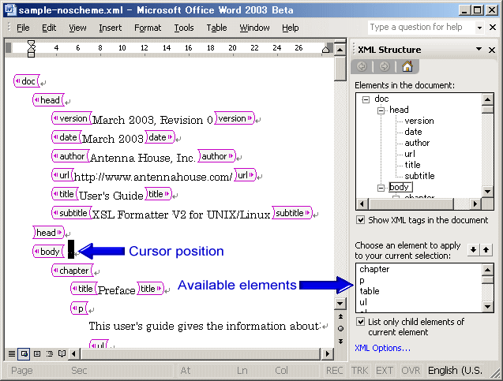Click the closing author tag
This screenshot has width=503, height=381.
click(216, 156)
